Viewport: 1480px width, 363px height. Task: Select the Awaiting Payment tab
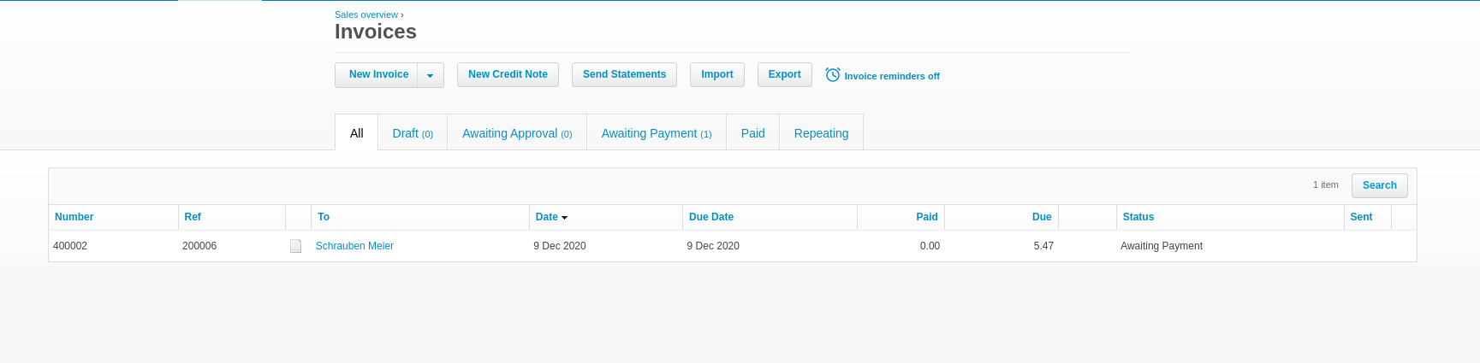656,133
